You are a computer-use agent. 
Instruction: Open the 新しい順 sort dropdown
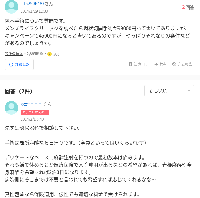(x=169, y=91)
